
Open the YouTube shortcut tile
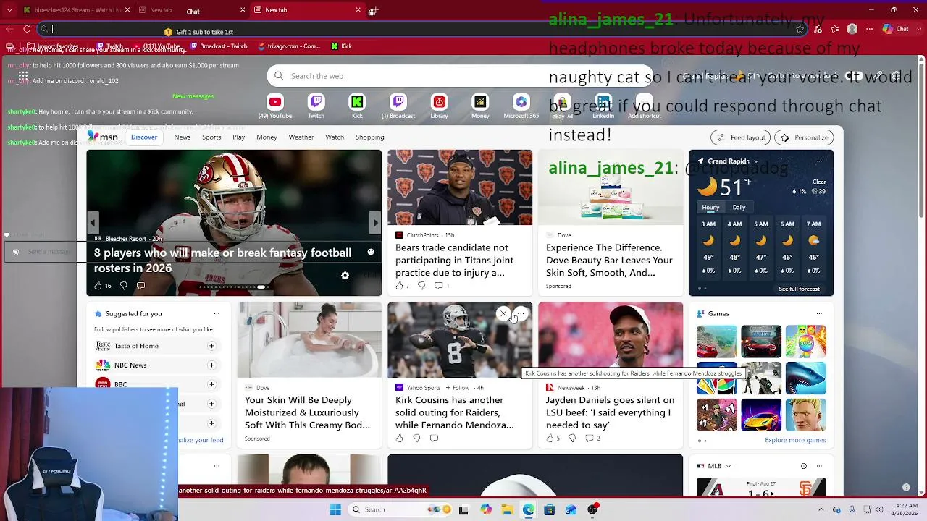coord(274,106)
